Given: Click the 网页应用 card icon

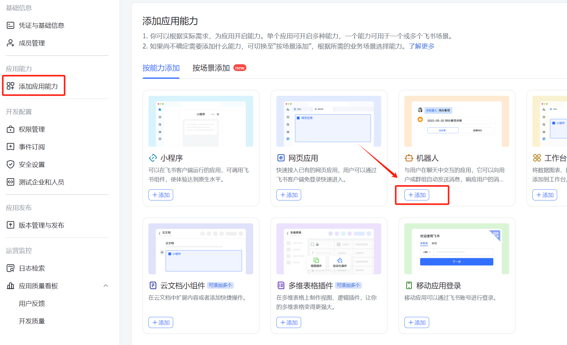Looking at the screenshot, I should pyautogui.click(x=281, y=158).
